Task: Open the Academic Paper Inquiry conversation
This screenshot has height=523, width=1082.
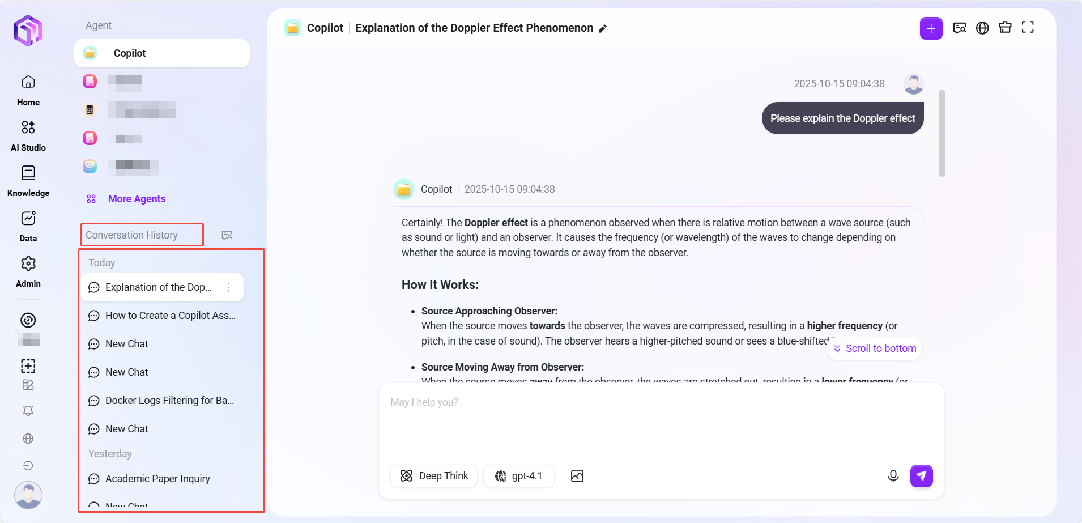Action: click(157, 479)
